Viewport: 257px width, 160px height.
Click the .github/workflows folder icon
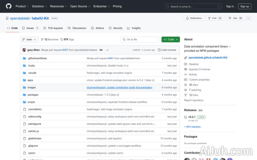(24, 58)
